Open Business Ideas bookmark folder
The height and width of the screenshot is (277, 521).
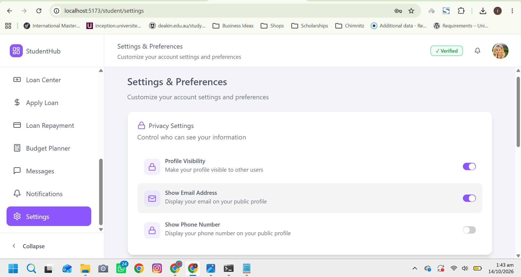233,26
